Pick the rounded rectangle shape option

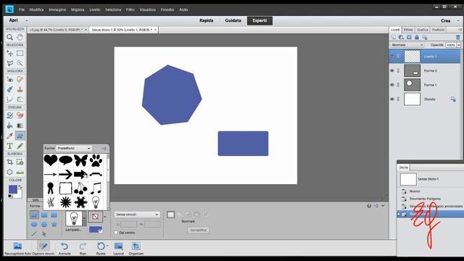point(54,215)
